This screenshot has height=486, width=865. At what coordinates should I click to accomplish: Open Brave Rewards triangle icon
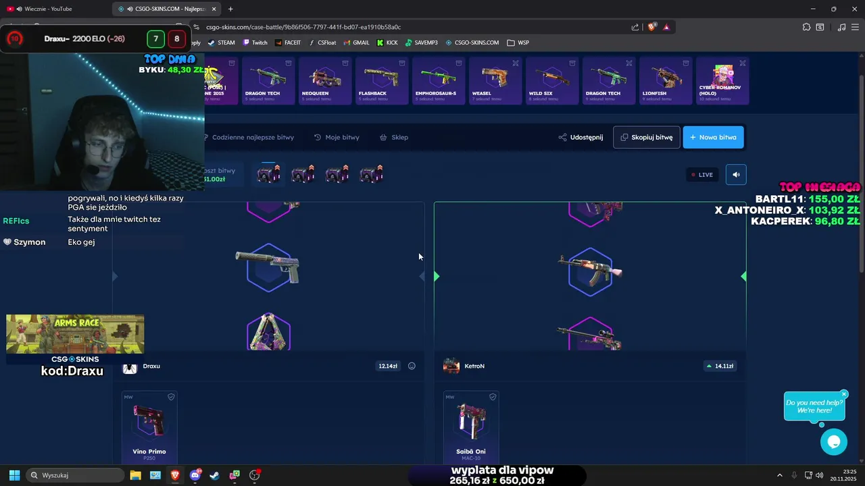click(666, 27)
